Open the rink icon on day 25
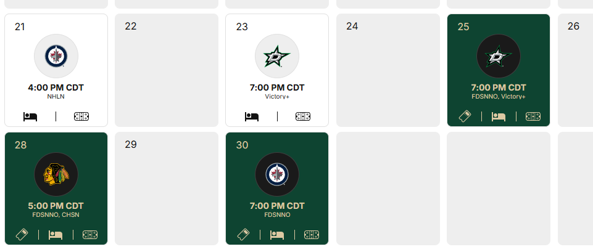 pos(533,116)
